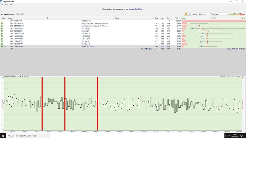
Task: Open the Interval dropdown showing 2,5 seconds
Action: point(203,14)
